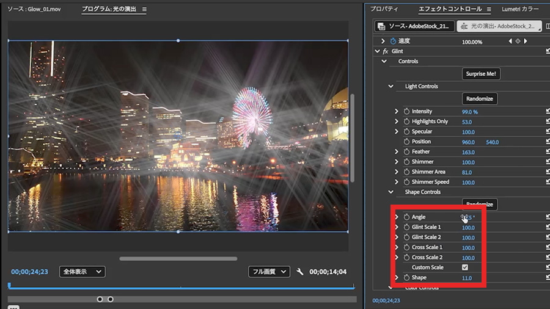
Task: Click the Program monitor video preview
Action: pyautogui.click(x=178, y=136)
